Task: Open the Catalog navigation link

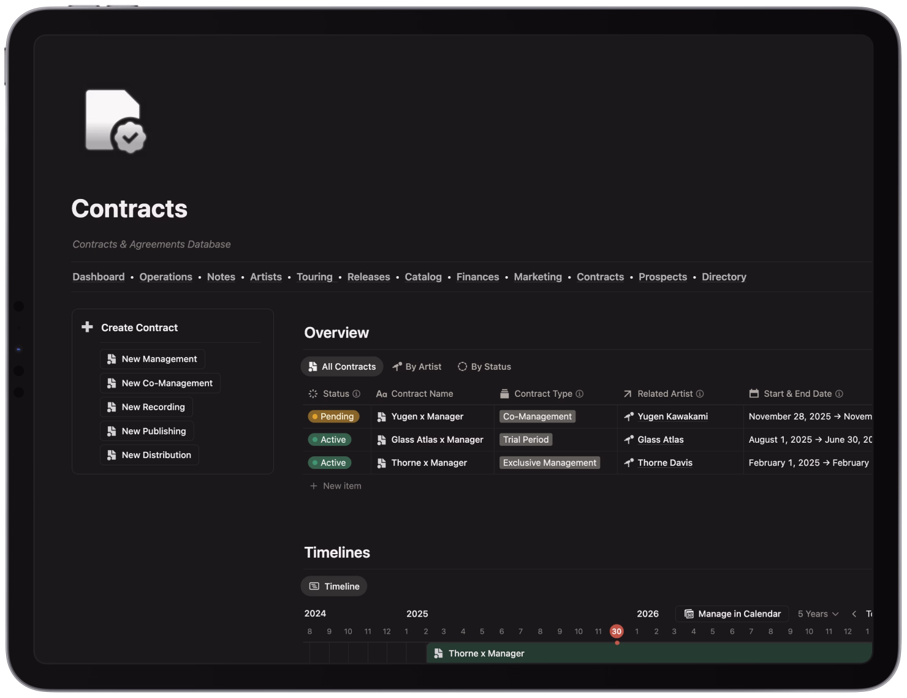Action: tap(423, 277)
